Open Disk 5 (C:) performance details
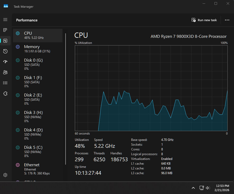Screen dimensions: 234x194 click(x=38, y=151)
